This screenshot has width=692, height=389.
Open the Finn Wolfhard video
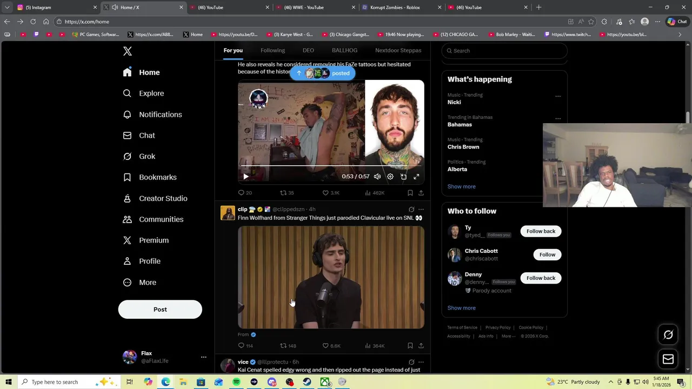[x=331, y=278]
